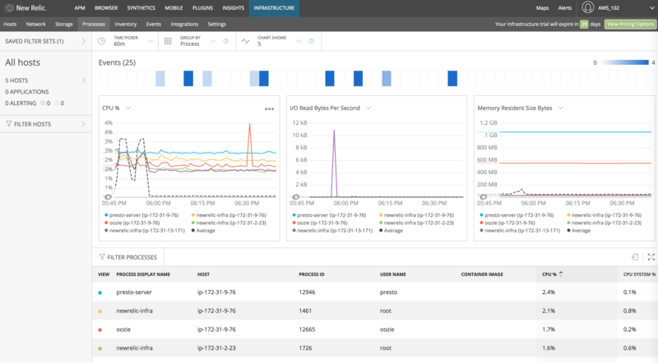Image resolution: width=658 pixels, height=363 pixels.
Task: Click the CPU chart timeline slider handle
Action: (108, 196)
